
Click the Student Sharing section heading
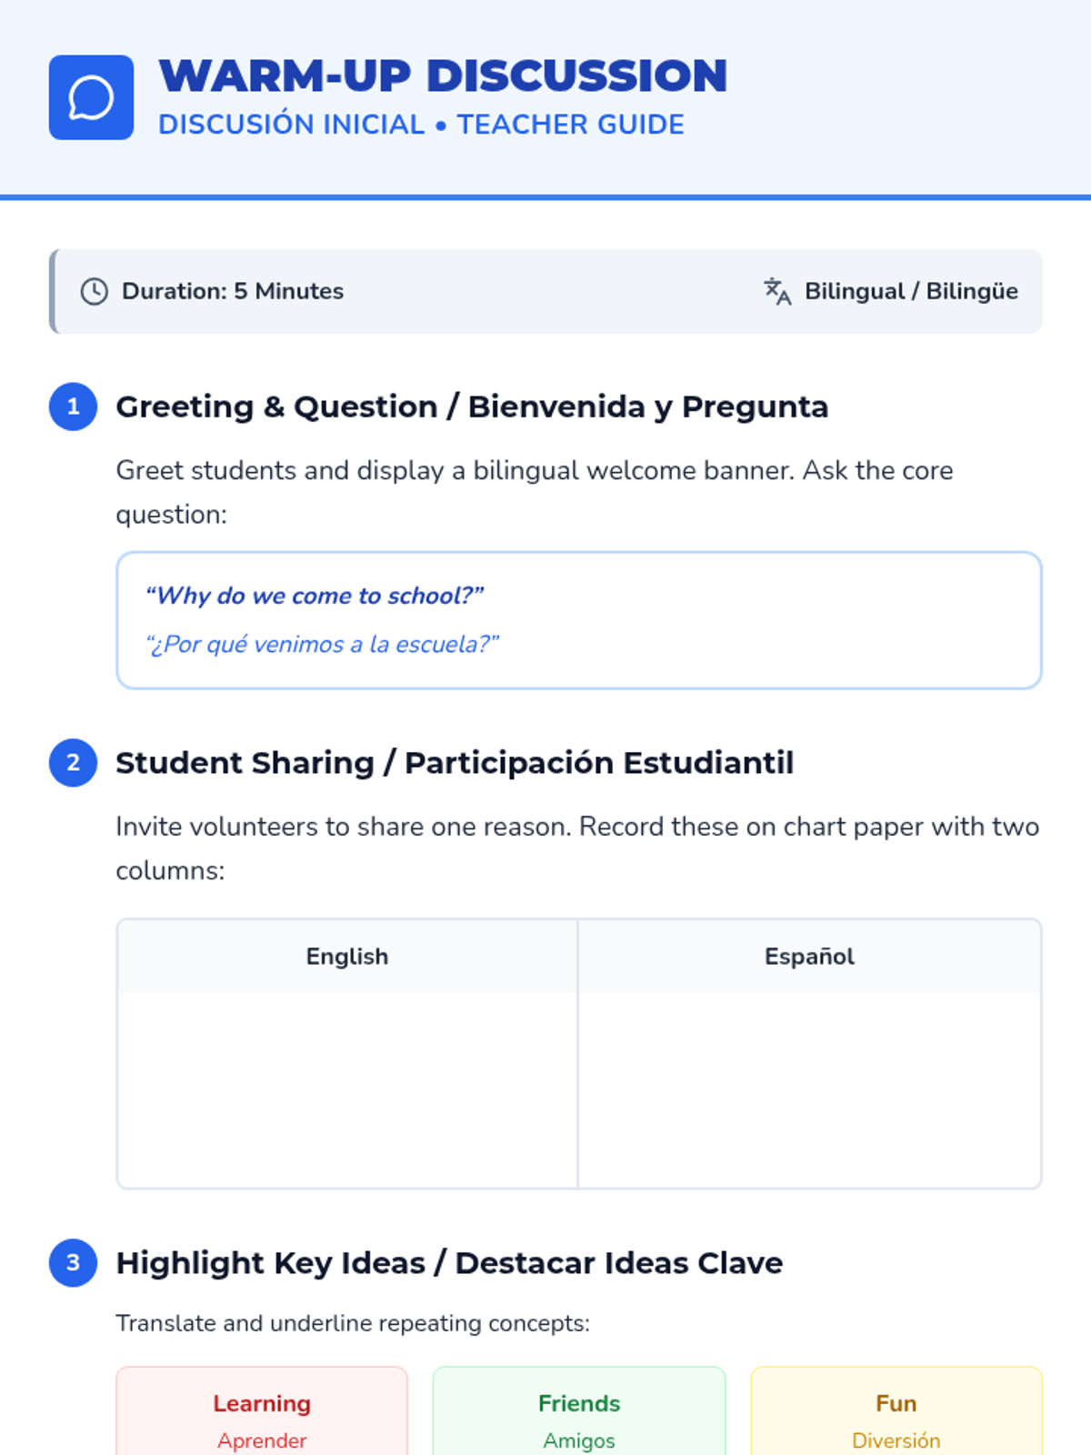point(455,762)
